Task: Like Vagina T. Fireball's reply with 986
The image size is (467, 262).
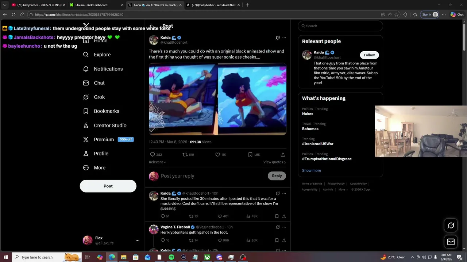Action: pyautogui.click(x=220, y=240)
